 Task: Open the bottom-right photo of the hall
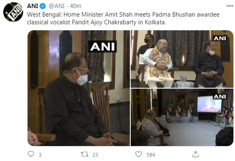pos(182,117)
